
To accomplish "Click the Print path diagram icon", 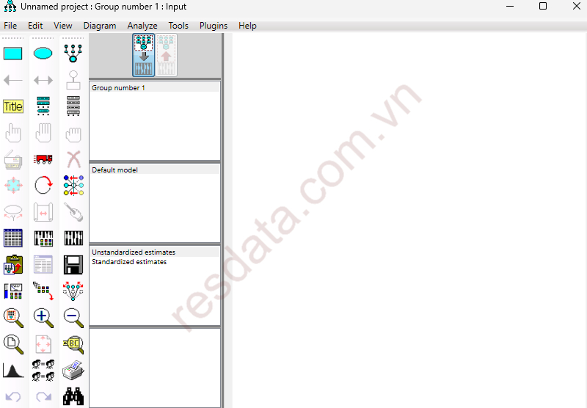I will [x=73, y=371].
